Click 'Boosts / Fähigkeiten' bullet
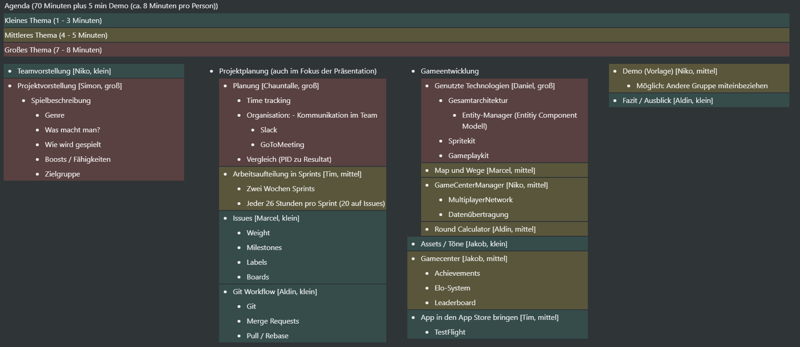This screenshot has height=347, width=800. (78, 159)
